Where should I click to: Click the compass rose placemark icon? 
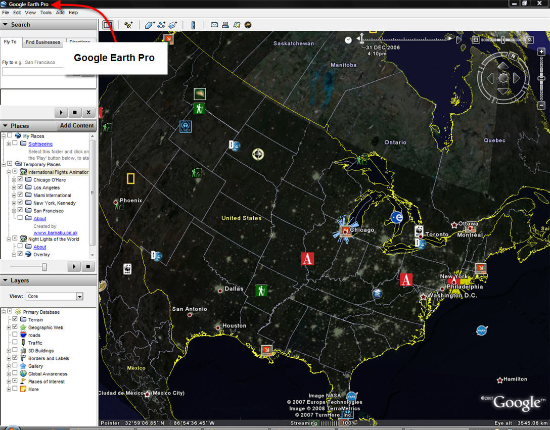click(x=258, y=154)
